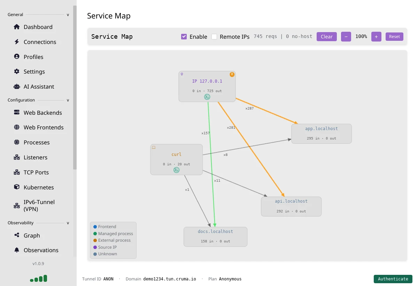This screenshot has width=418, height=286.
Task: Click the 745 reqs counter text
Action: [x=265, y=36]
